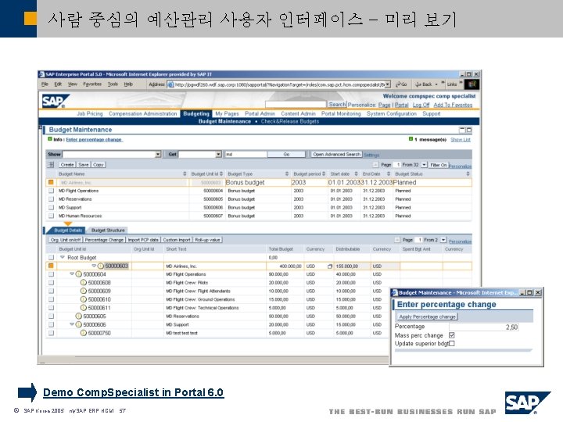Viewport: 563px width, 422px height.
Task: Go to Check&Release Budgets sub-navigation
Action: (x=290, y=122)
